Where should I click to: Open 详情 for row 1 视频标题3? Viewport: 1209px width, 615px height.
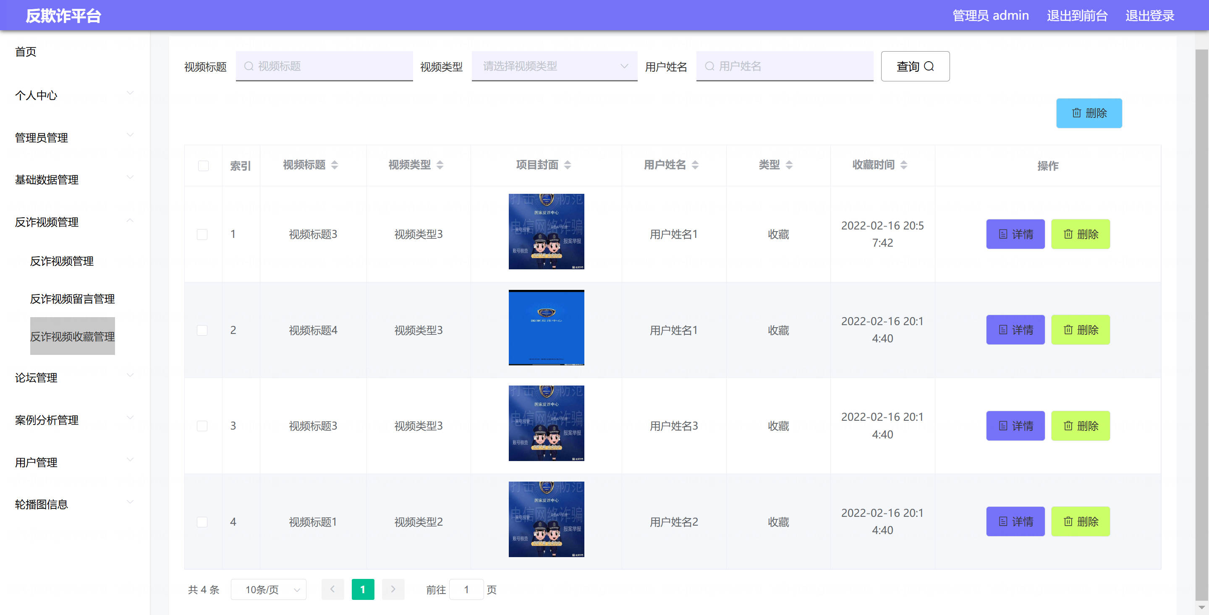pyautogui.click(x=1015, y=234)
